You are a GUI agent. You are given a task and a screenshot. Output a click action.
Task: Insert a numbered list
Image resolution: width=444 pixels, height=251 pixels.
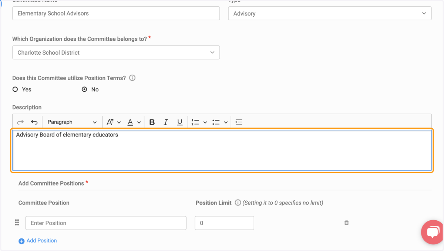(x=195, y=122)
